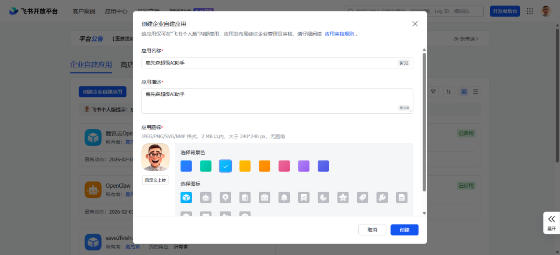Pick the wrench app icon
Viewport: 560px width, 255px height.
point(382,197)
